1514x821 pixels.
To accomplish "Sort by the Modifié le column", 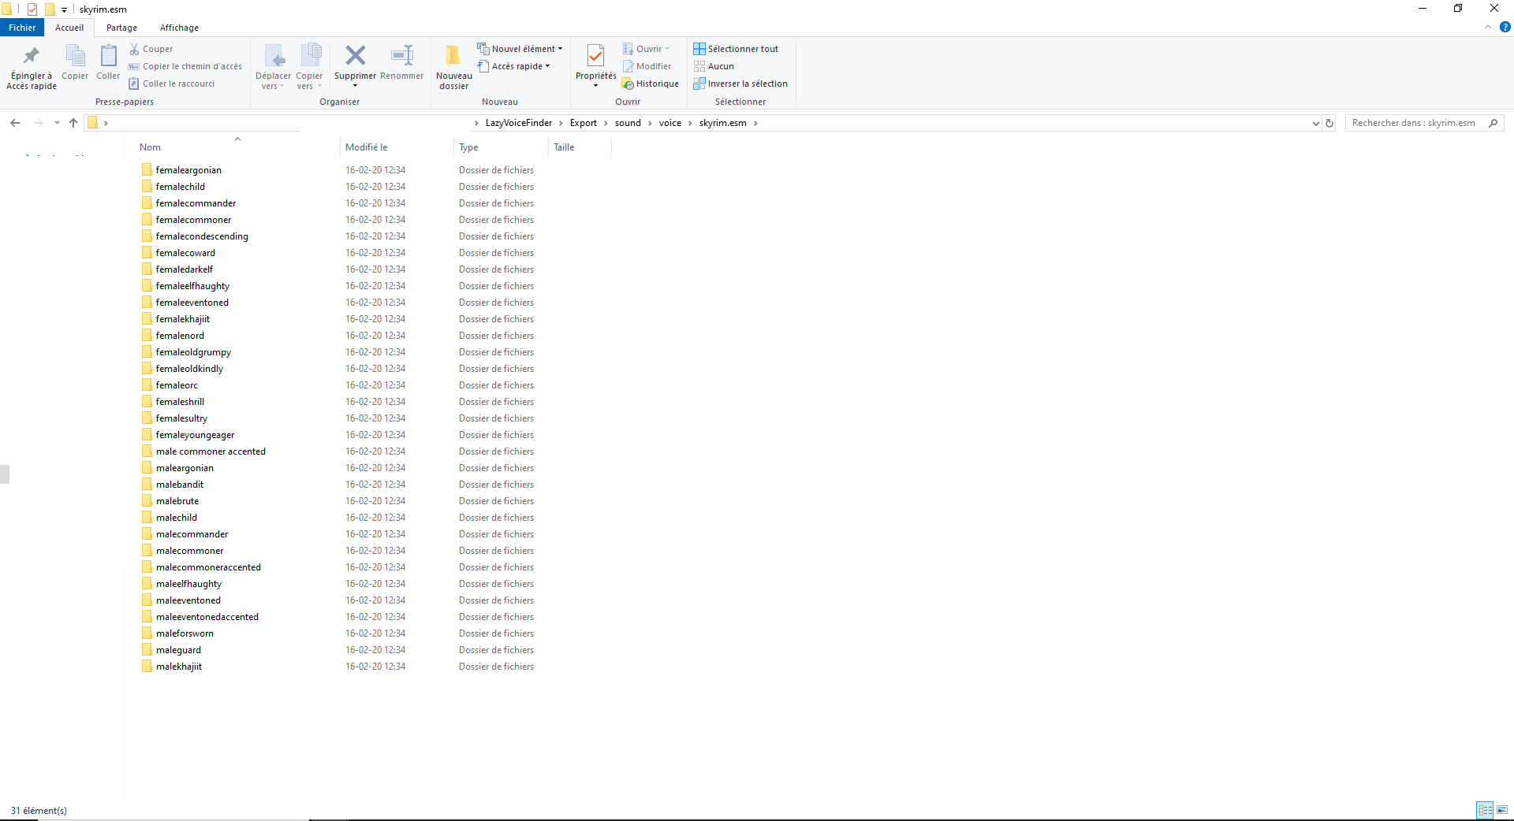I will coord(366,147).
